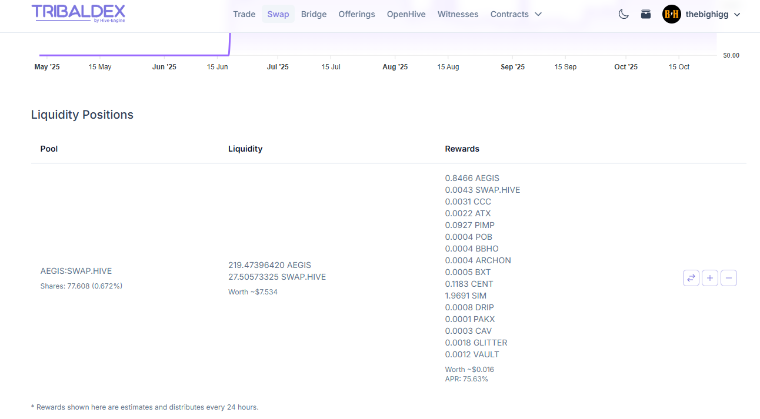The height and width of the screenshot is (419, 760).
Task: Go to the Trade page
Action: [244, 14]
